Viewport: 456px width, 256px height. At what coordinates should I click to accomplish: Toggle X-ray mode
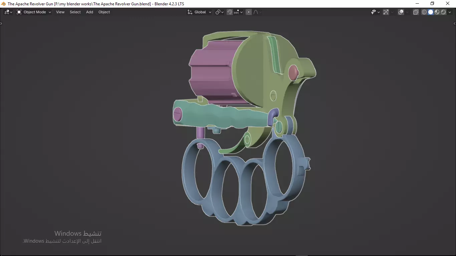click(x=416, y=12)
